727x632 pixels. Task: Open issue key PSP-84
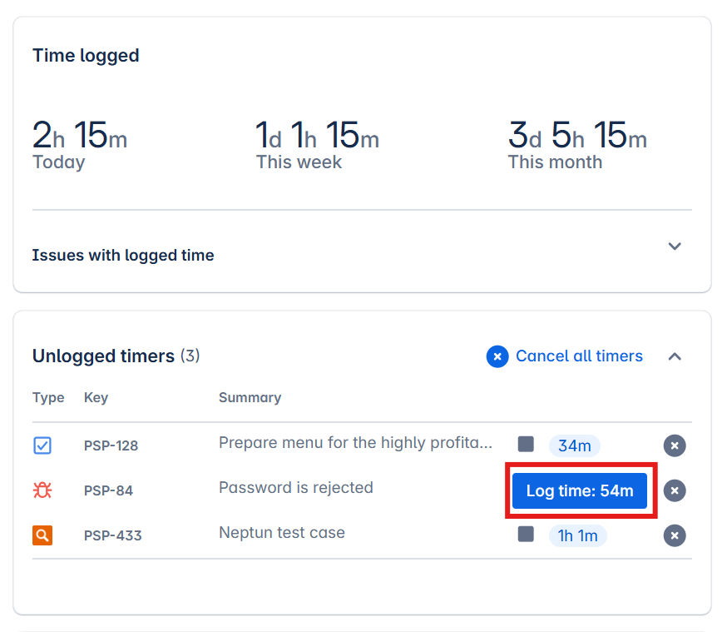tap(108, 490)
